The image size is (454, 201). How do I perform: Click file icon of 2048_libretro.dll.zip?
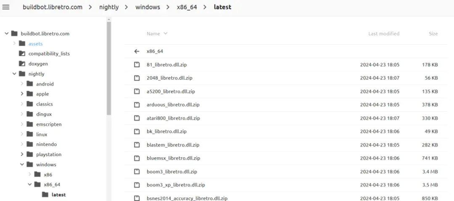pyautogui.click(x=137, y=78)
